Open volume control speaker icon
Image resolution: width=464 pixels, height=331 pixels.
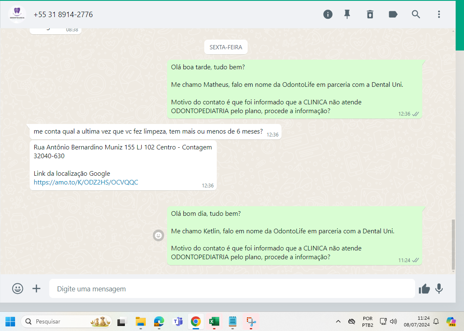(x=393, y=321)
